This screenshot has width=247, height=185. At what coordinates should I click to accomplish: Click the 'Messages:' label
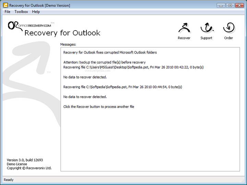[x=68, y=44]
